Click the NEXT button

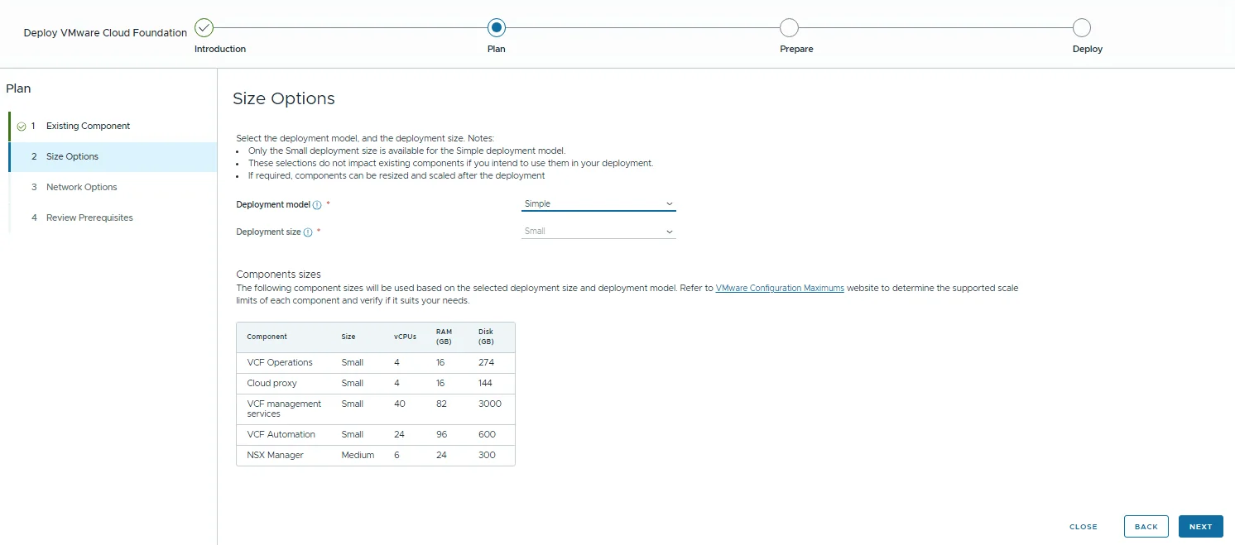tap(1200, 527)
